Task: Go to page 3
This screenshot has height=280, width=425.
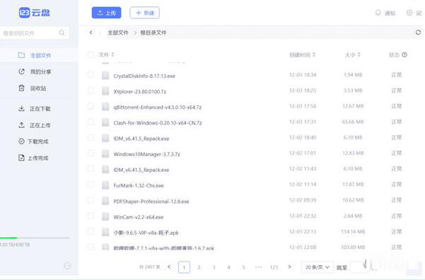Action: tap(214, 267)
